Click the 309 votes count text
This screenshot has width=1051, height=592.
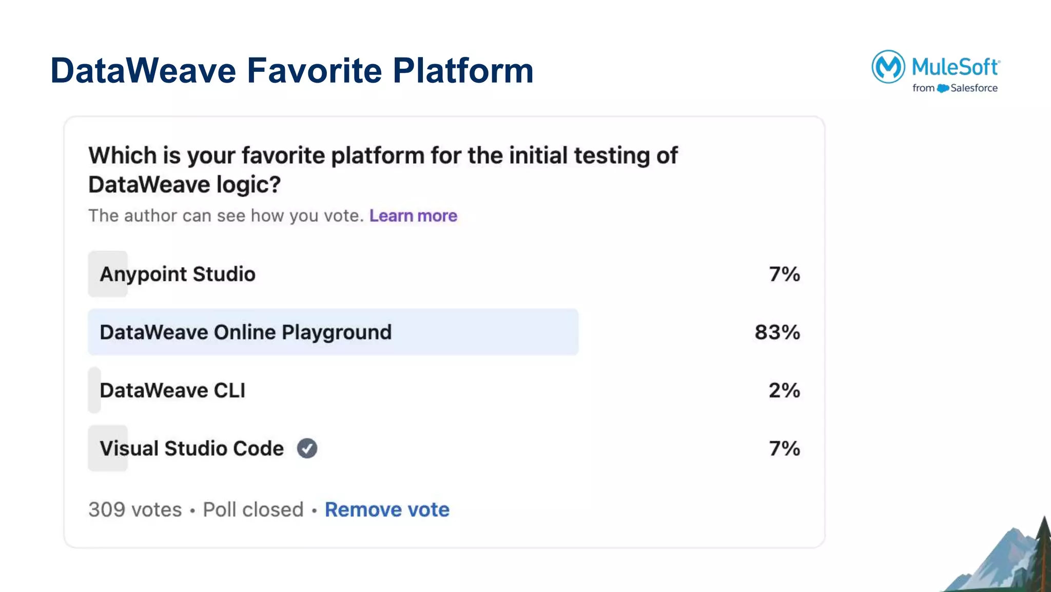[x=135, y=509]
